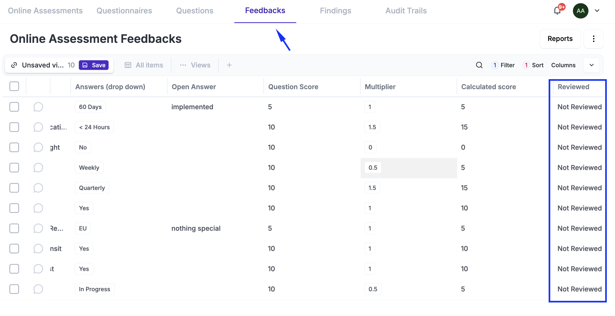Click the plus icon to add view
Viewport: 615px width, 316px height.
click(x=229, y=65)
